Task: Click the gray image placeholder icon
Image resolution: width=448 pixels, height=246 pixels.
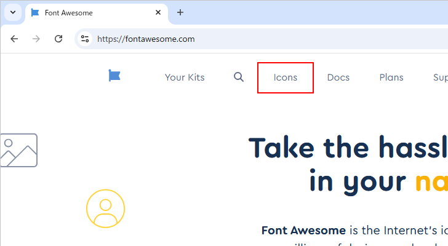Action: pos(18,150)
